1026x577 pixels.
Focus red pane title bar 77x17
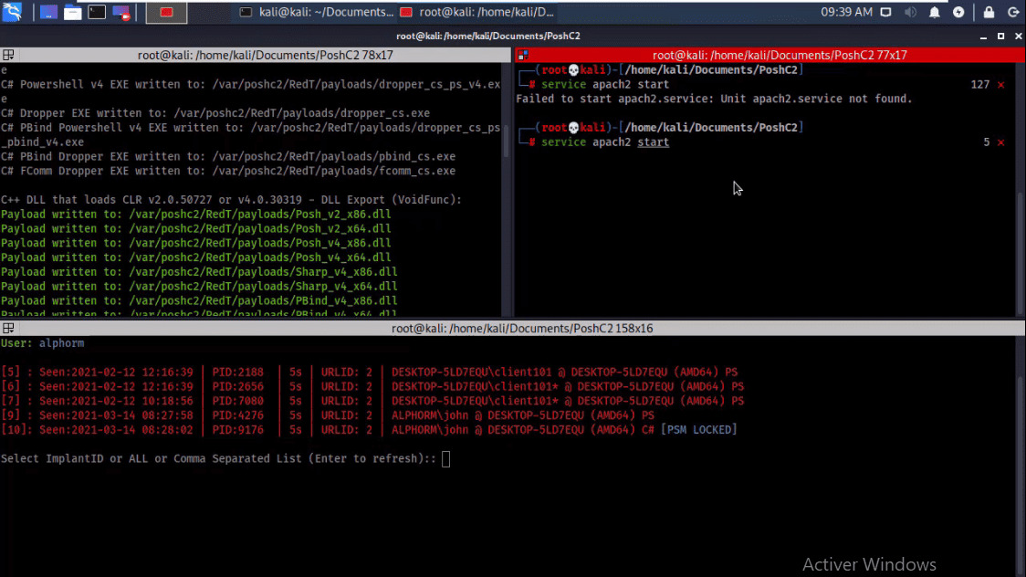click(x=779, y=55)
